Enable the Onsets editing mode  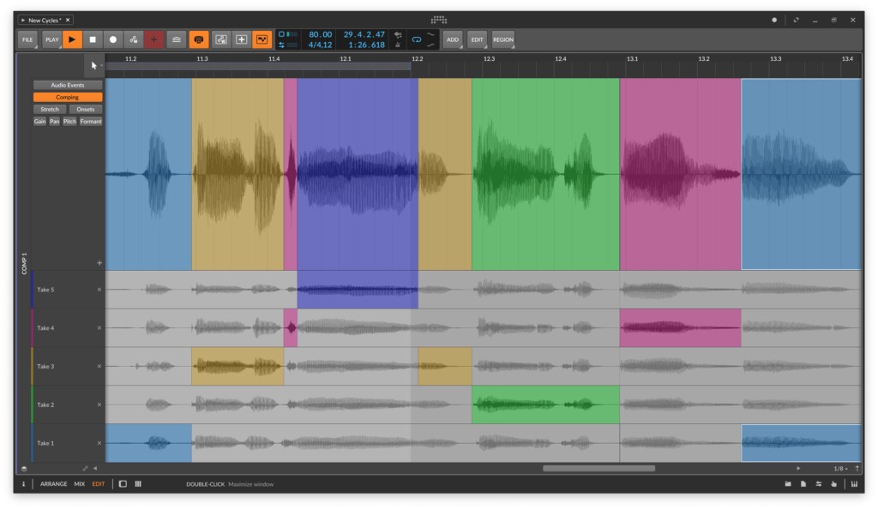(86, 109)
